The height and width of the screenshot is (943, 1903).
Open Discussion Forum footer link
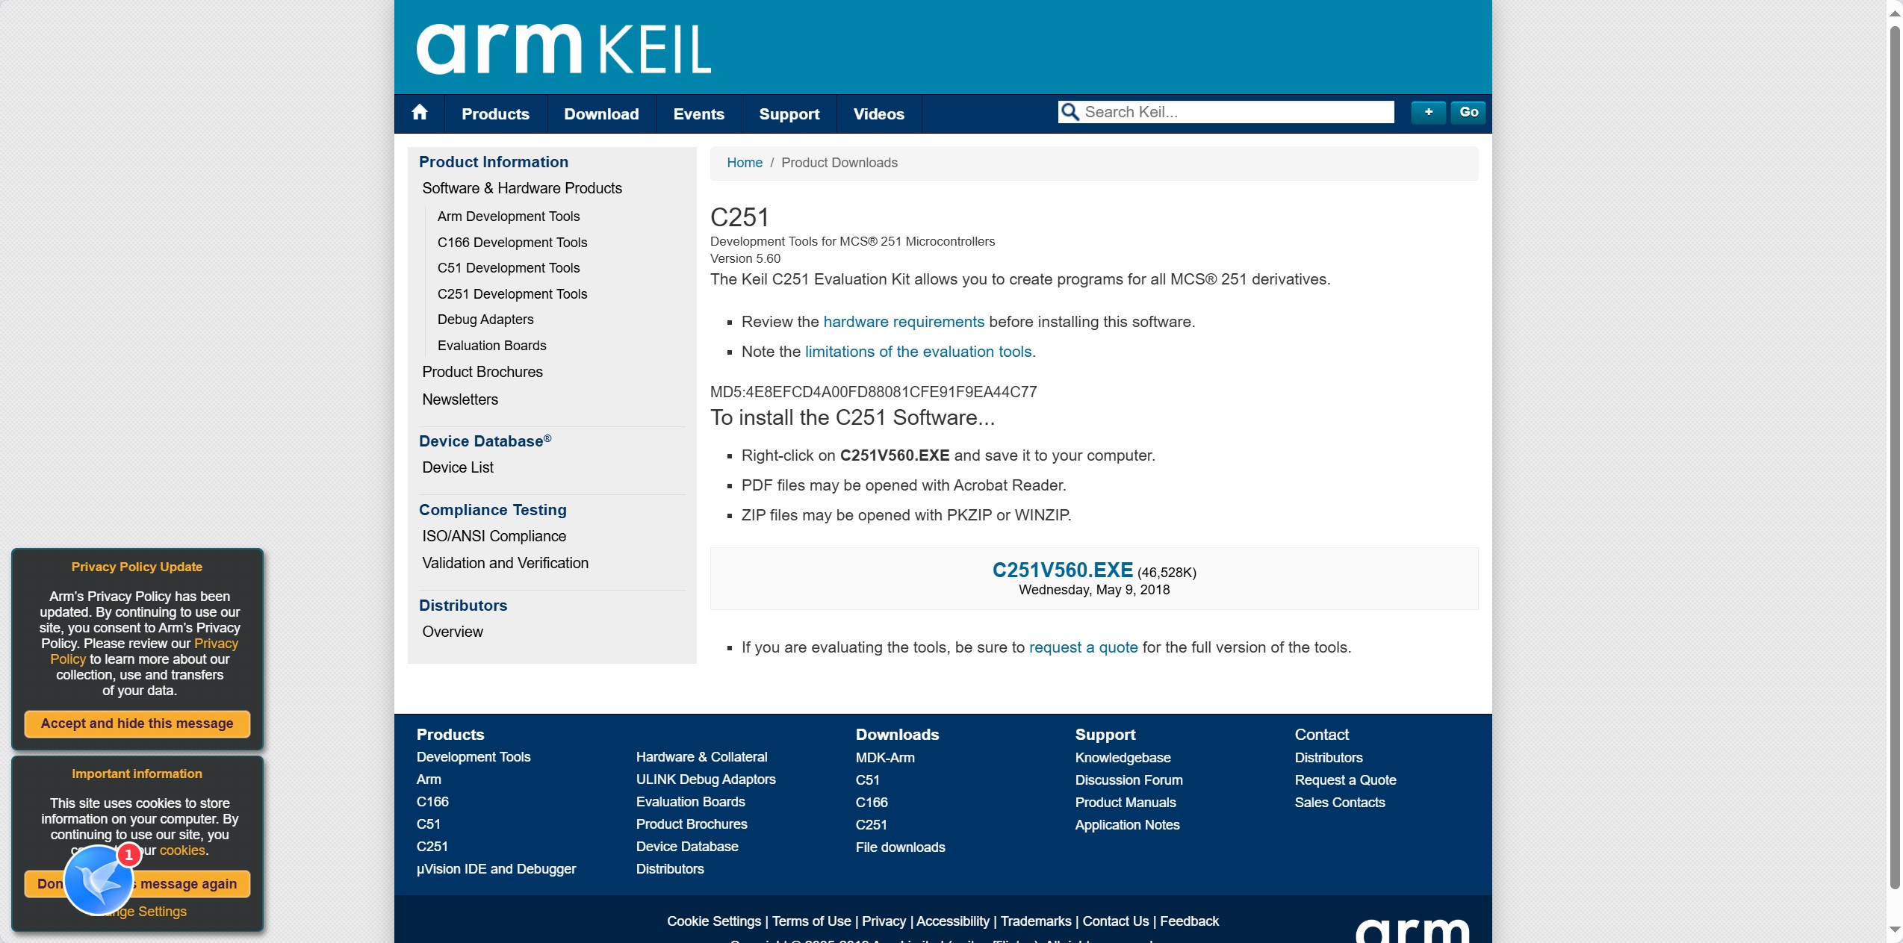click(x=1129, y=780)
